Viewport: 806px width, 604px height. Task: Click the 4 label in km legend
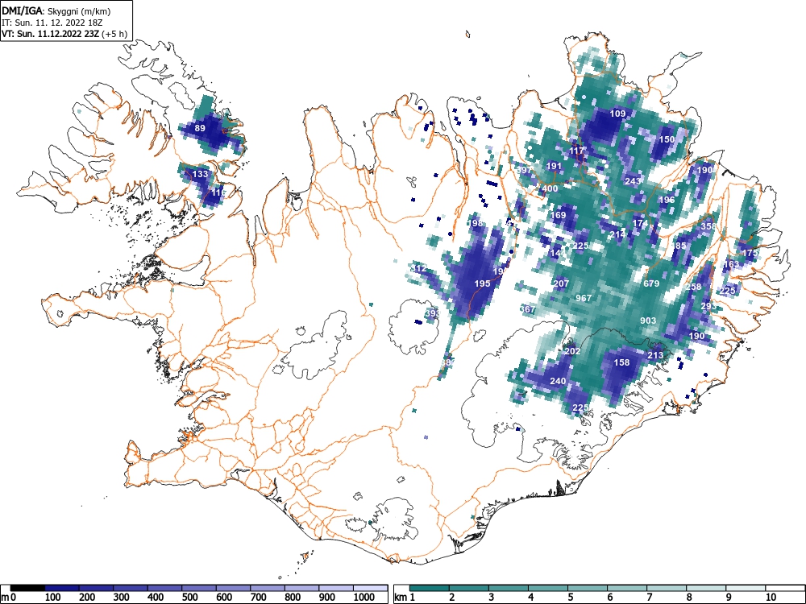click(x=531, y=598)
